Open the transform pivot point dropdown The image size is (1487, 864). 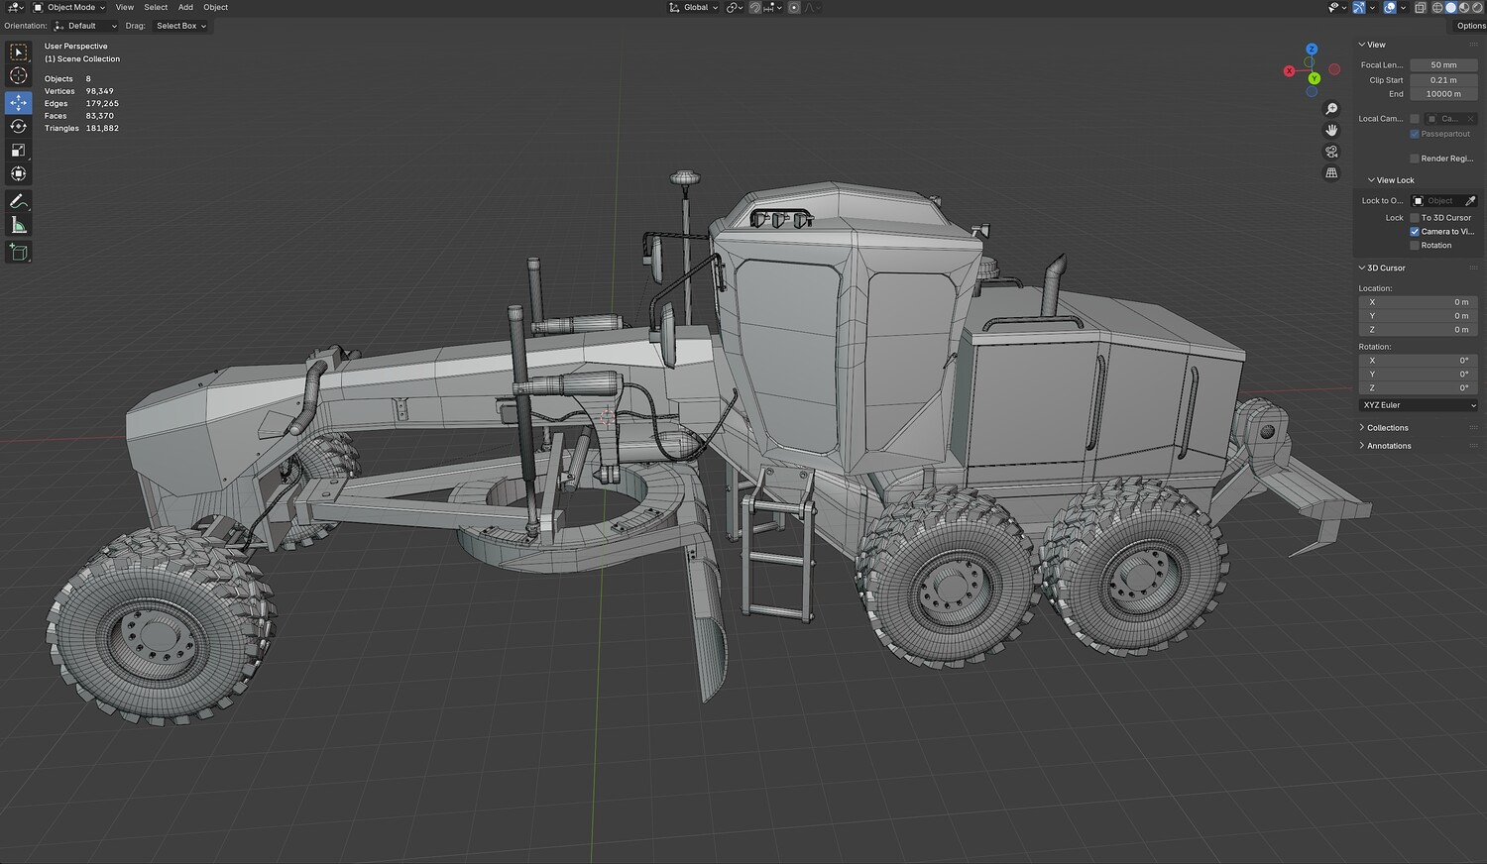tap(734, 7)
